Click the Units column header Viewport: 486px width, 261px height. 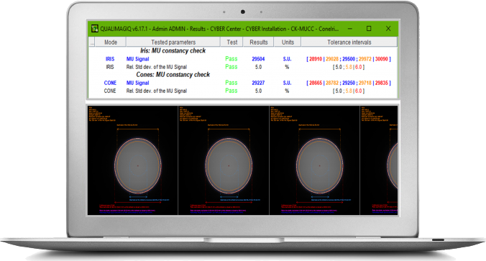tap(288, 42)
